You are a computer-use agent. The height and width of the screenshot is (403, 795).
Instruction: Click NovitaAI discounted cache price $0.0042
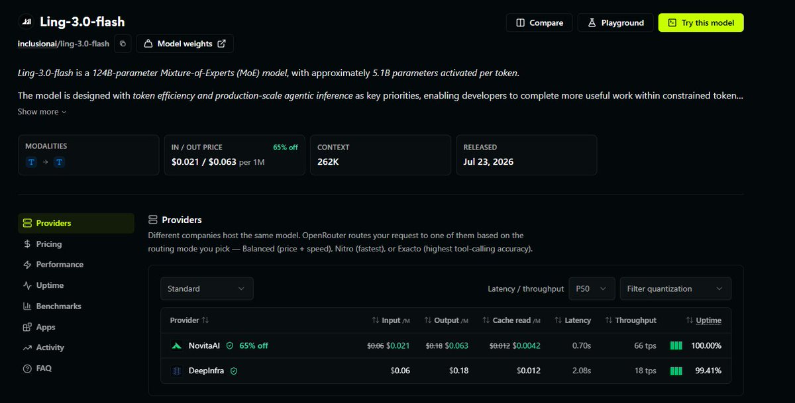pyautogui.click(x=527, y=345)
